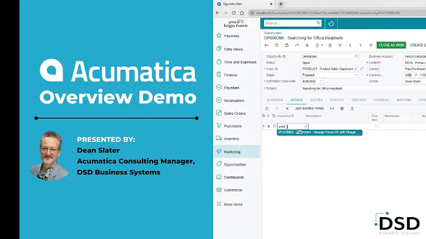Go to the first record
The height and width of the screenshot is (239, 426).
[x=340, y=46]
